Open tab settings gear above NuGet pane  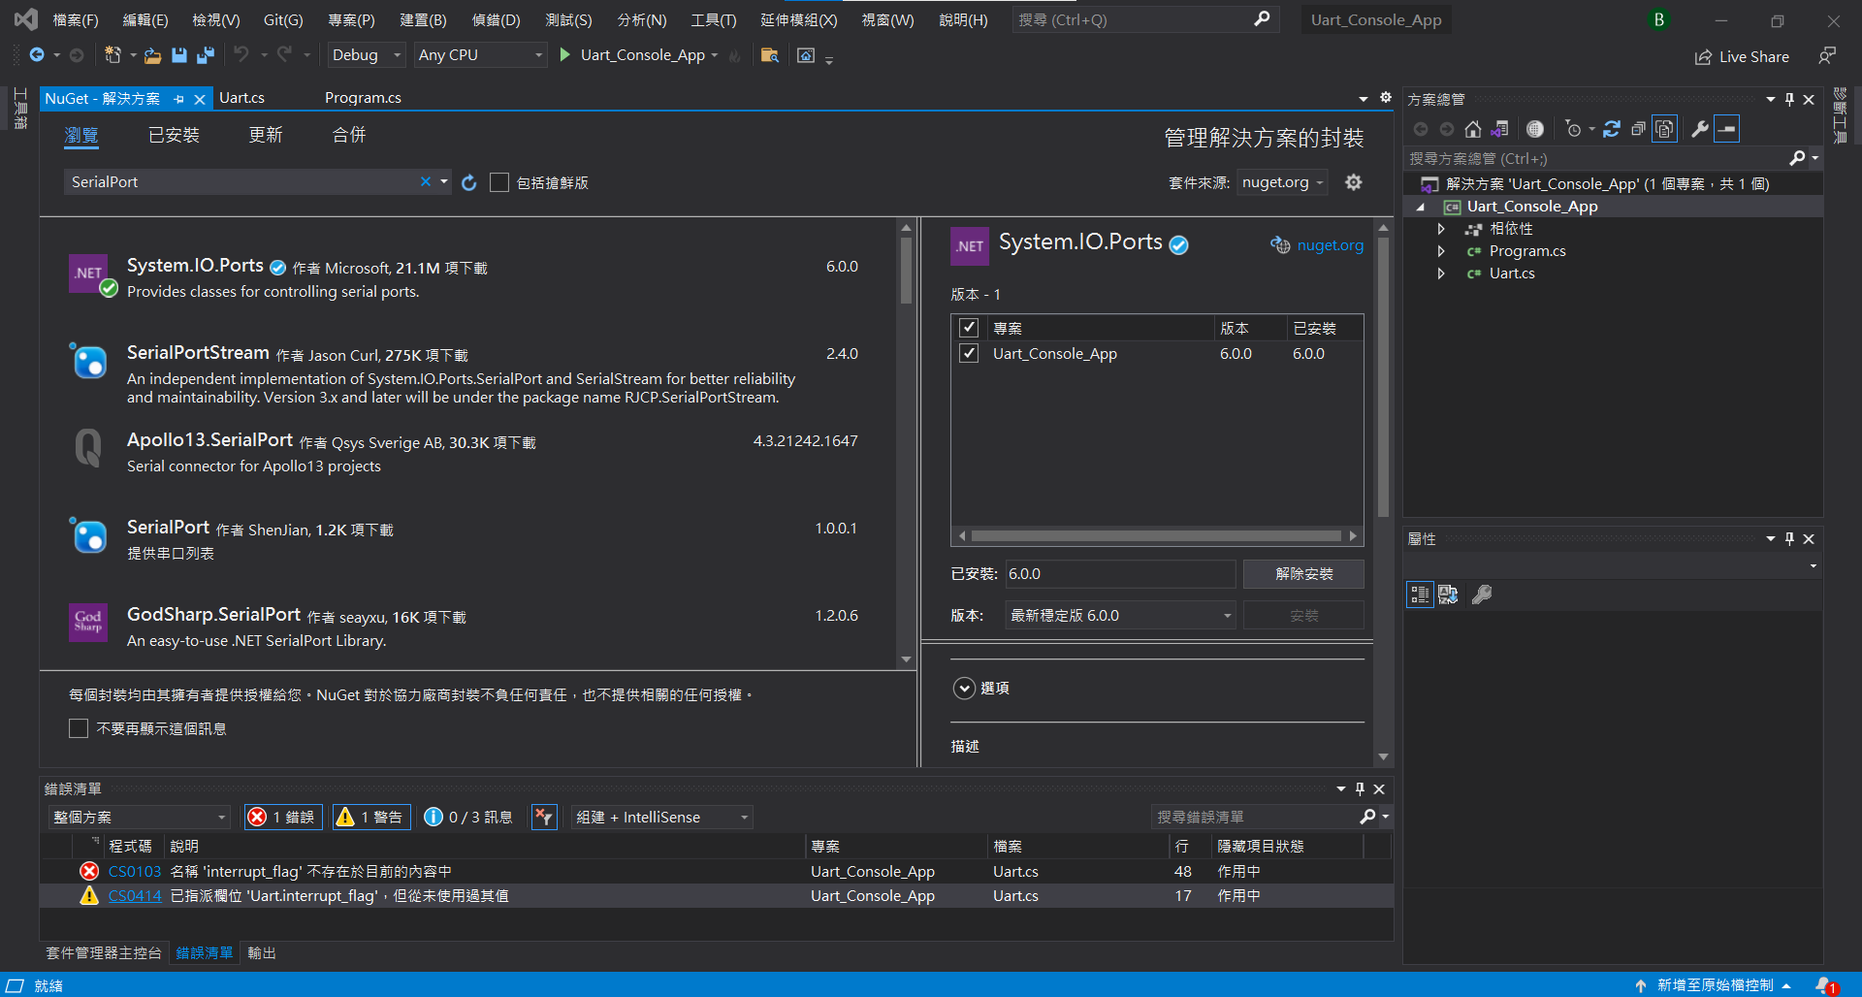point(1386,98)
